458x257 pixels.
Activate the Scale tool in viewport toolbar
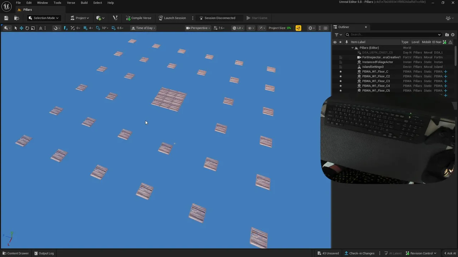33,28
